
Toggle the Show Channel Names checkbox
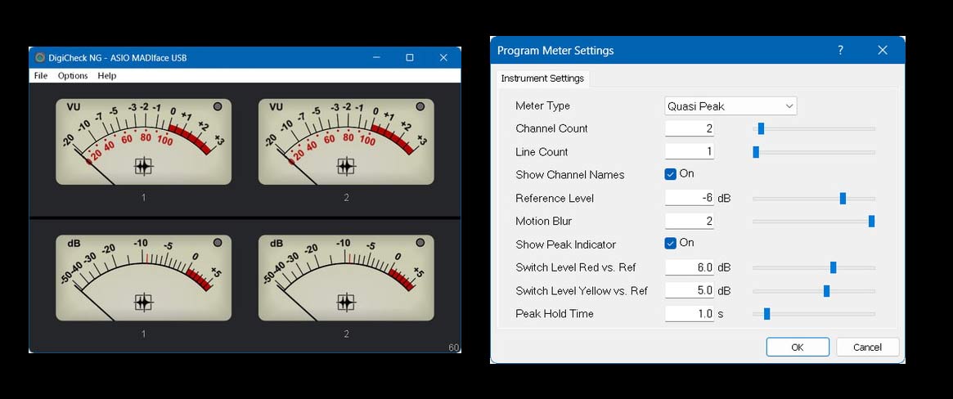tap(671, 174)
